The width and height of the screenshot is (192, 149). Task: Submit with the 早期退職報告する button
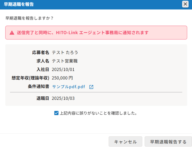pos(168,142)
